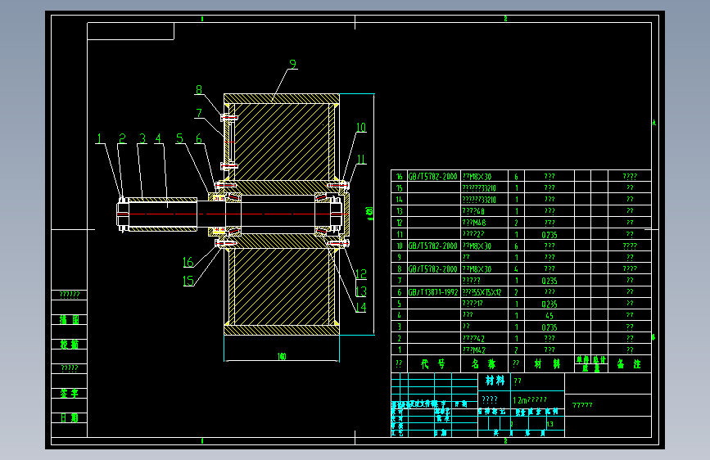Click balloon label 6 in drawing

198,138
